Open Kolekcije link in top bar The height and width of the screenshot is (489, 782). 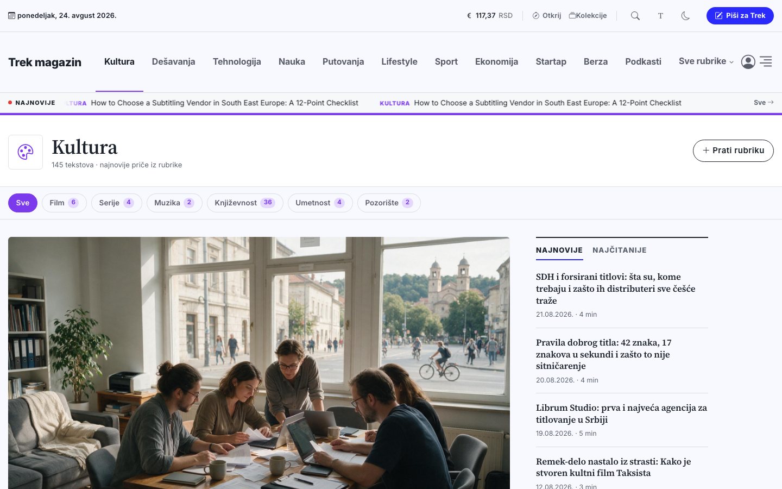point(588,16)
